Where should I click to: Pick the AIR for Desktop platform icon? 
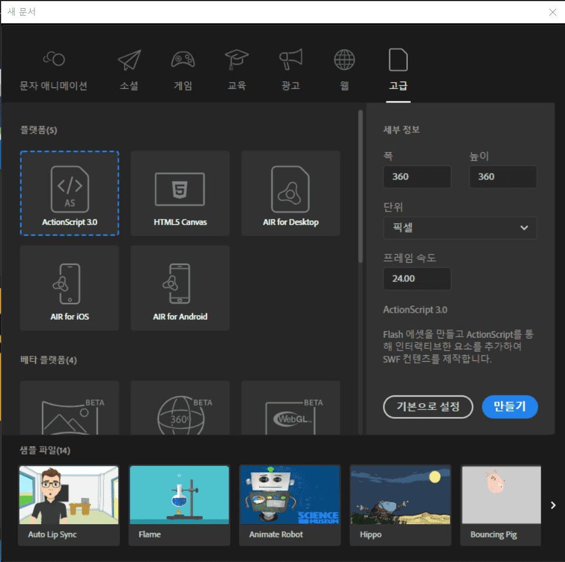291,193
